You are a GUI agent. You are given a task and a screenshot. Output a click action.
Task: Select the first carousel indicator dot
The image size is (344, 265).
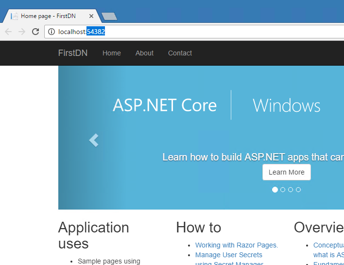(x=275, y=190)
